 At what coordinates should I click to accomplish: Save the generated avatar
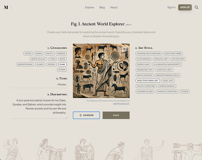[116, 115]
